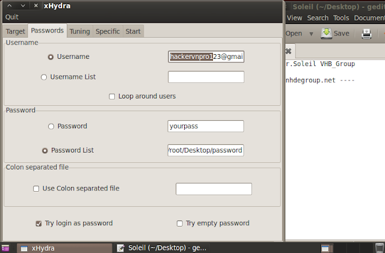The width and height of the screenshot is (385, 253).
Task: Select the Username List radio button
Action: coord(44,78)
